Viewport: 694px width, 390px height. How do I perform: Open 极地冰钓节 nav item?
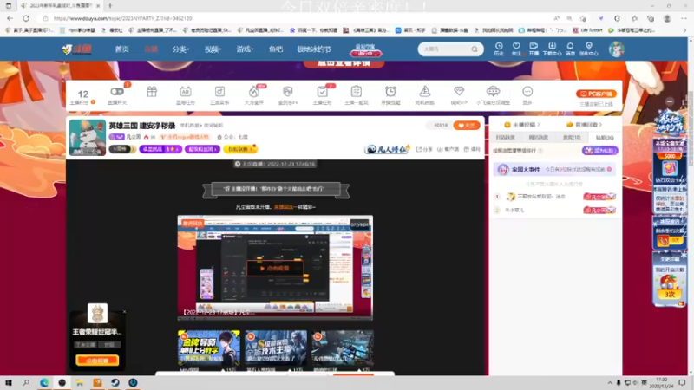tap(314, 49)
